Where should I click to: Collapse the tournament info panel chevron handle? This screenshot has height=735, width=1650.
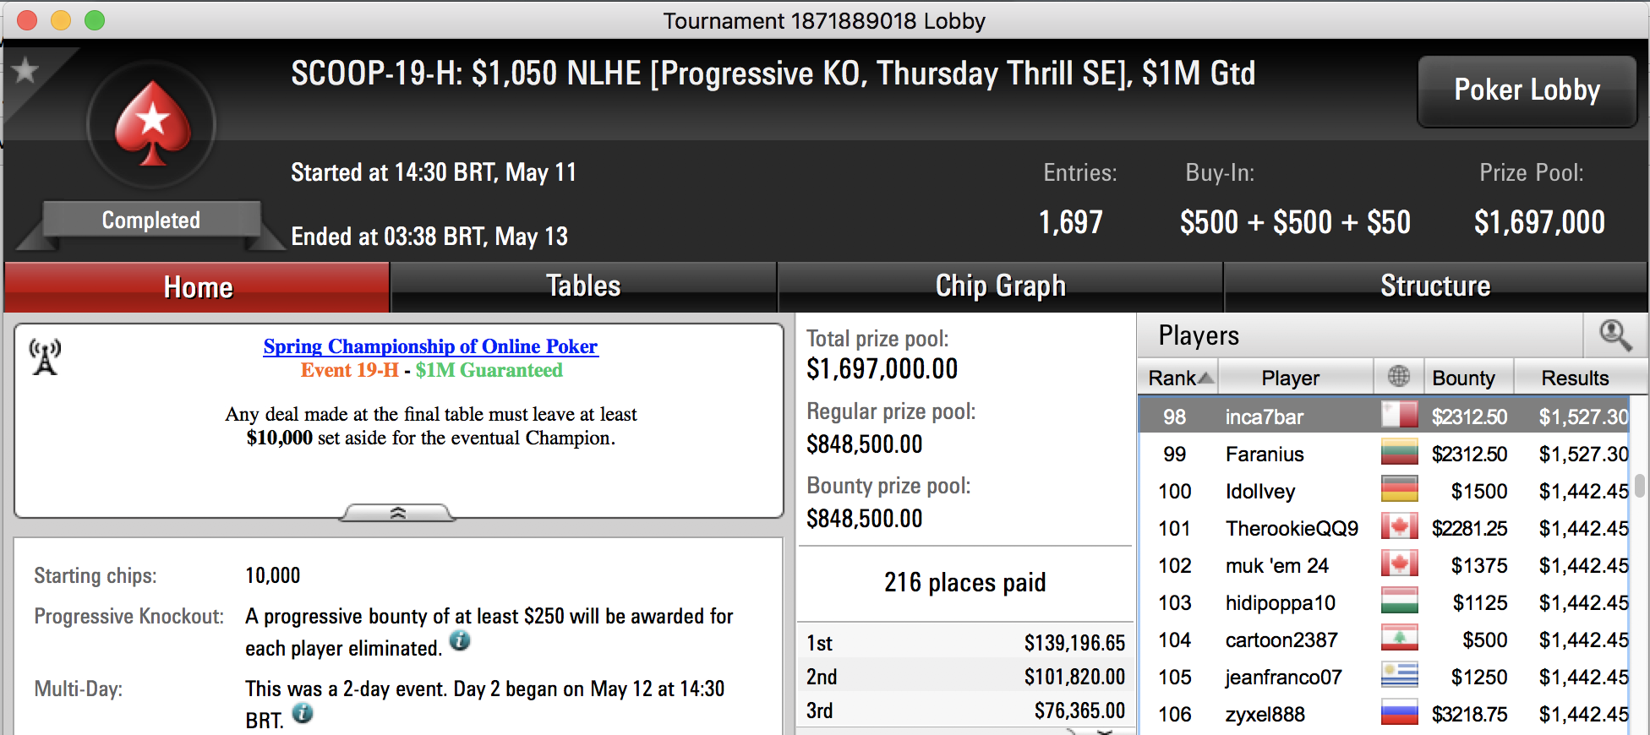(x=397, y=513)
